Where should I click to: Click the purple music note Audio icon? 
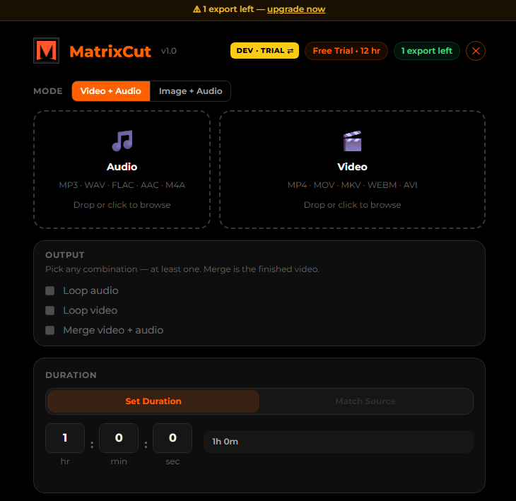pyautogui.click(x=122, y=141)
